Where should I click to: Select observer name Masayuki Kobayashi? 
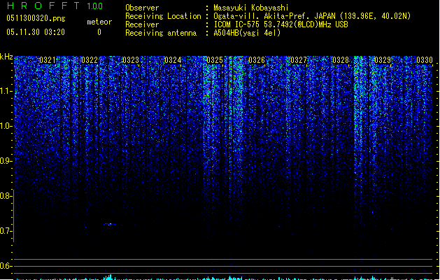[251, 8]
